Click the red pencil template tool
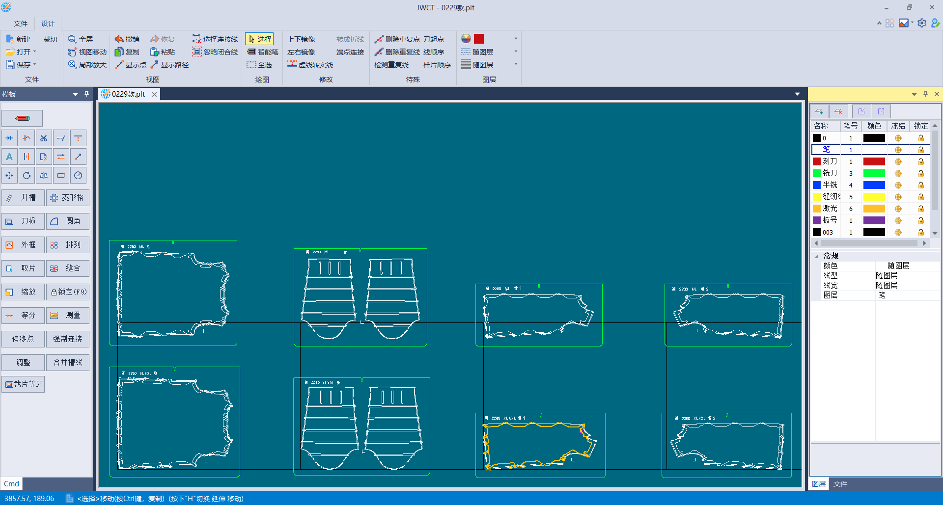 point(22,118)
